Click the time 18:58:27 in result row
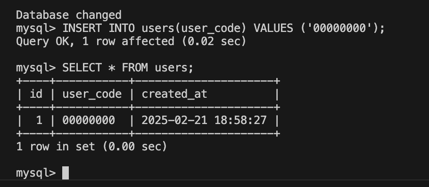 [x=240, y=120]
